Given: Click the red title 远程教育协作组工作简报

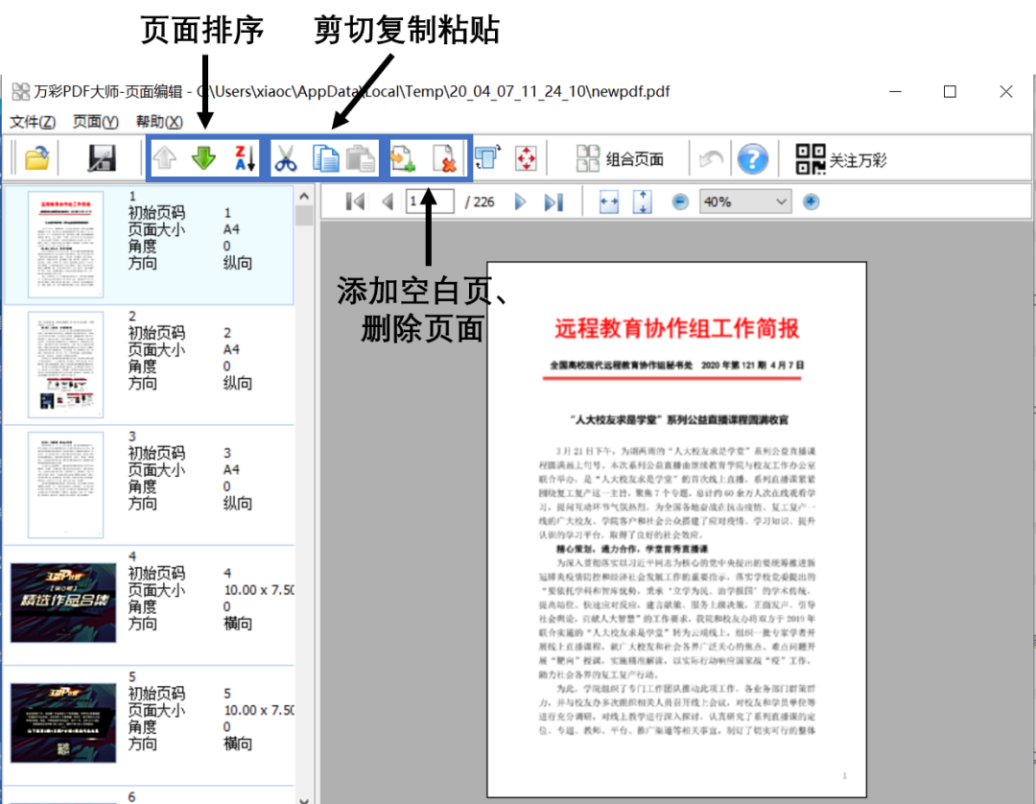Looking at the screenshot, I should (676, 328).
